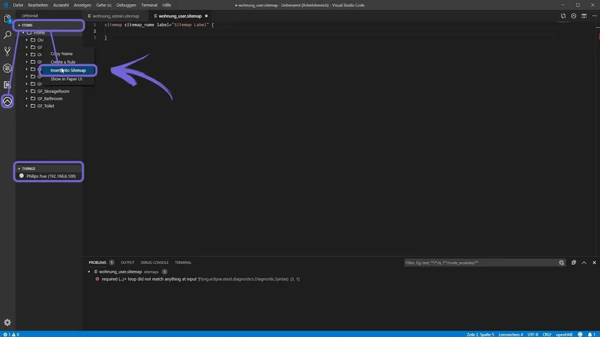The height and width of the screenshot is (337, 600).
Task: Collapse the THINGS section arrow
Action: [x=19, y=168]
